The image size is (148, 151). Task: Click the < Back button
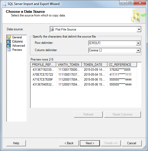(69, 143)
